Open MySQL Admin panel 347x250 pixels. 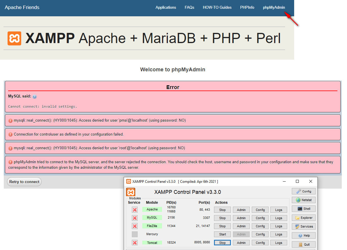tap(241, 218)
